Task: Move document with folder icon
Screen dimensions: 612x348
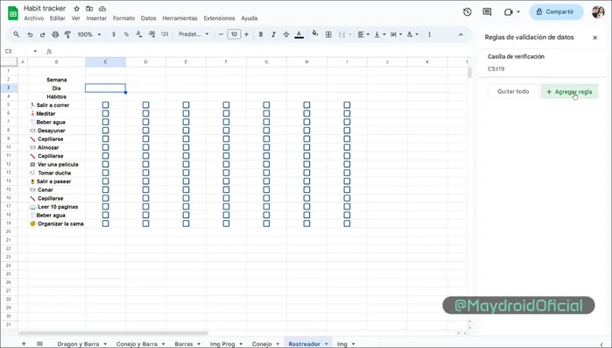Action: coord(89,9)
